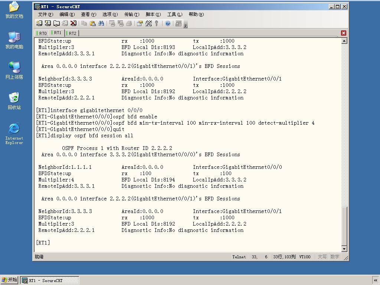Click '[RT1]interface gigabitethernet 0/0/0' line

pyautogui.click(x=89, y=110)
